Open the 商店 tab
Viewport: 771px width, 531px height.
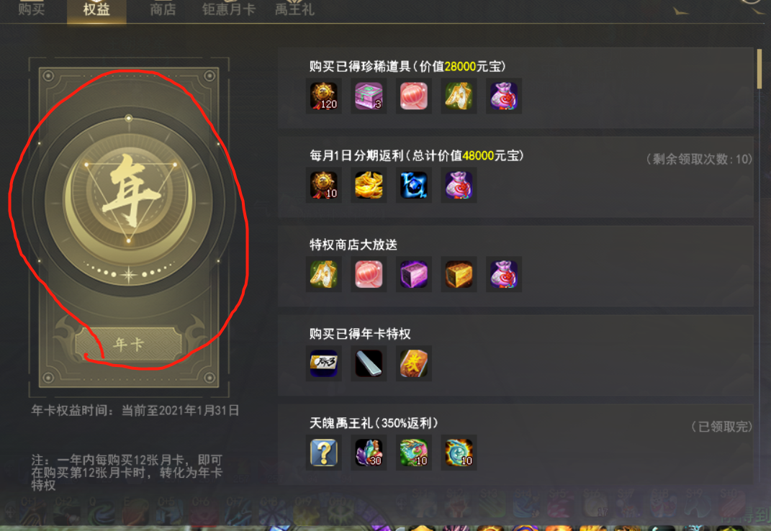pyautogui.click(x=163, y=9)
